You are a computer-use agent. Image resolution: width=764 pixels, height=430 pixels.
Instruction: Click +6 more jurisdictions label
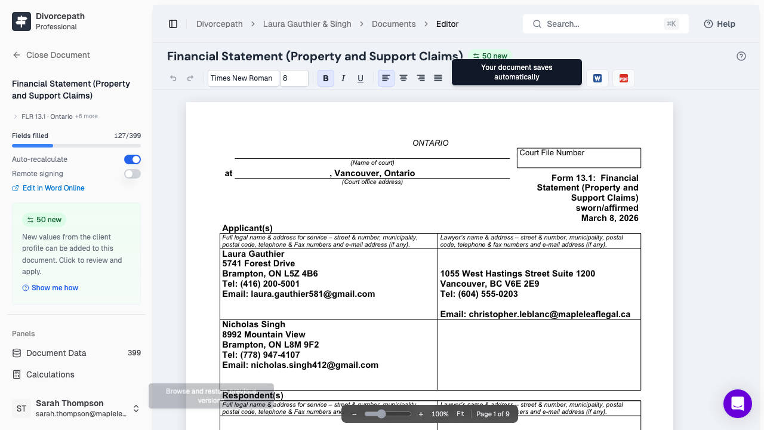click(87, 116)
